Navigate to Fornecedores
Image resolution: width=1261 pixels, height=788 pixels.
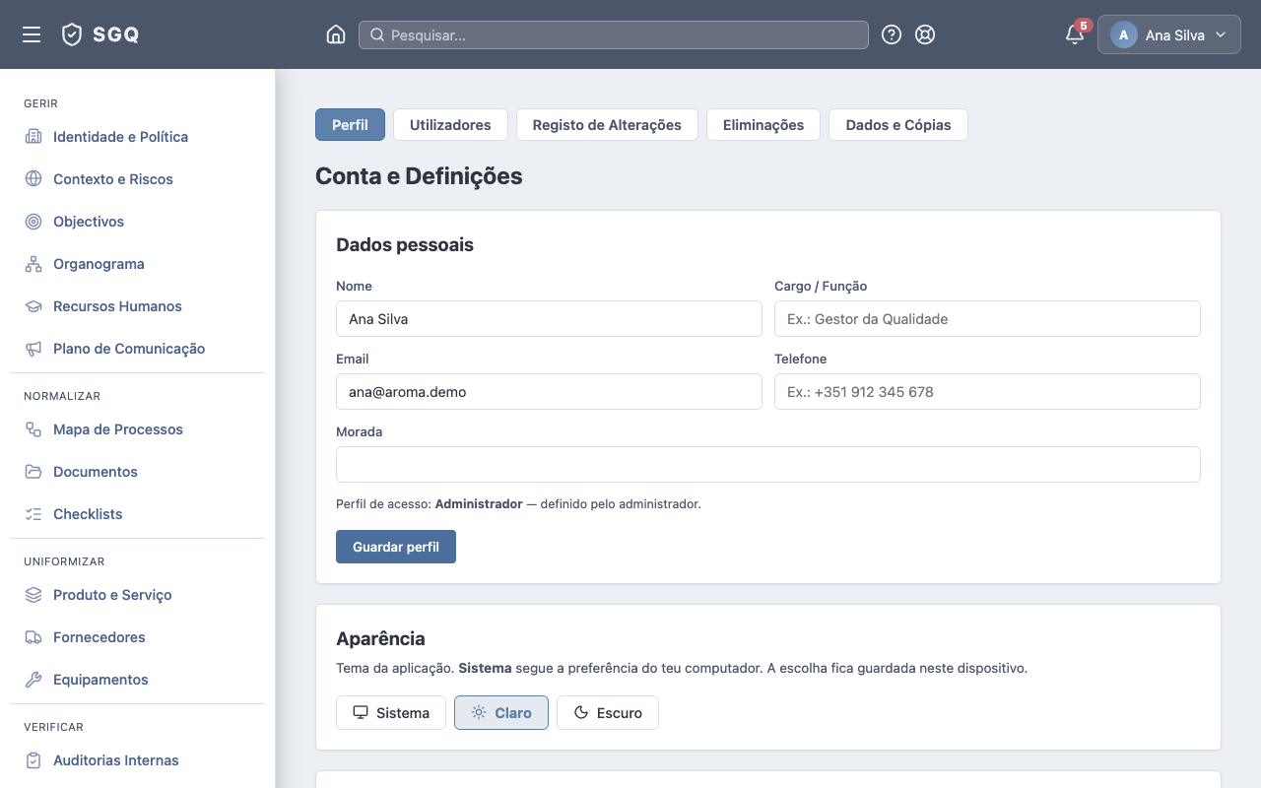(x=138, y=637)
